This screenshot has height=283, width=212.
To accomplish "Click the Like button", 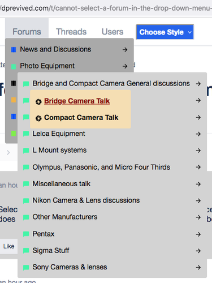I will (8, 246).
